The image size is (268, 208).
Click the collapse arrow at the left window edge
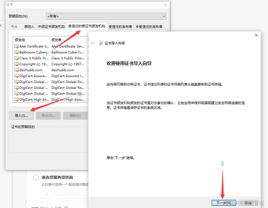click(x=1, y=25)
